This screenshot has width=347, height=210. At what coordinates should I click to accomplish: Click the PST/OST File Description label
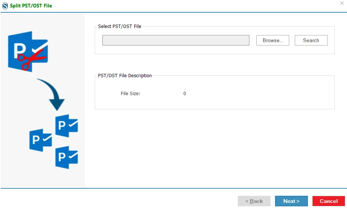tap(125, 76)
